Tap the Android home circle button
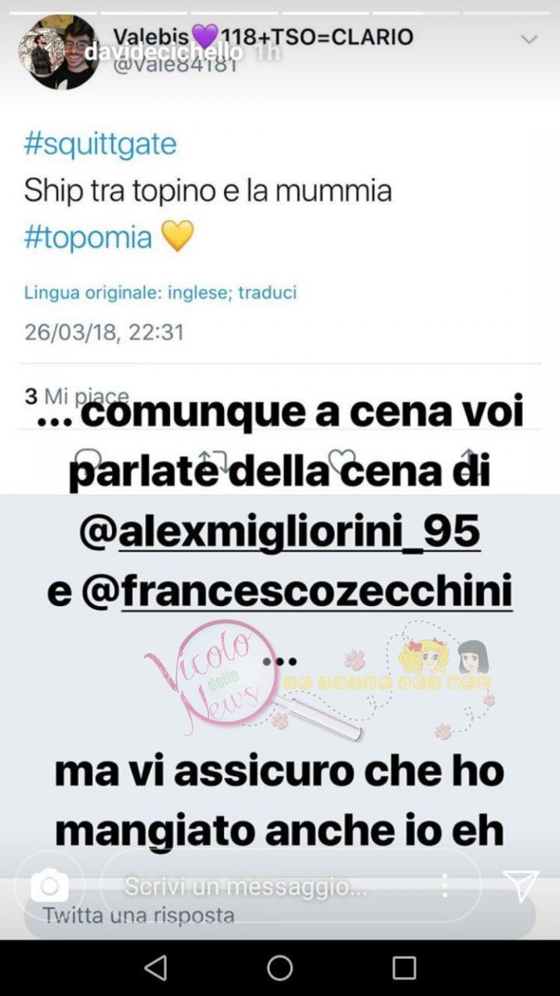Viewport: 560px width, 996px height. click(280, 968)
